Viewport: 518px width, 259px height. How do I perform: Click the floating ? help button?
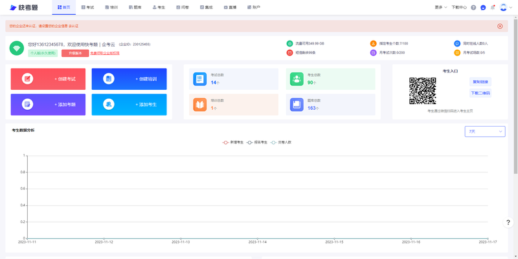[x=508, y=222]
